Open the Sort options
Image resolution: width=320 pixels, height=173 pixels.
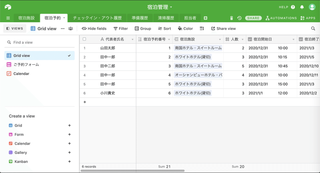(x=164, y=29)
